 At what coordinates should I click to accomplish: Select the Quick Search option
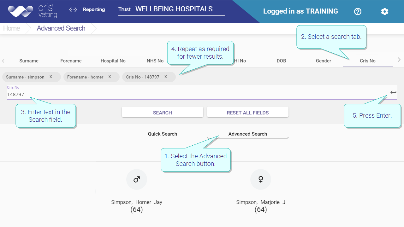click(x=163, y=134)
